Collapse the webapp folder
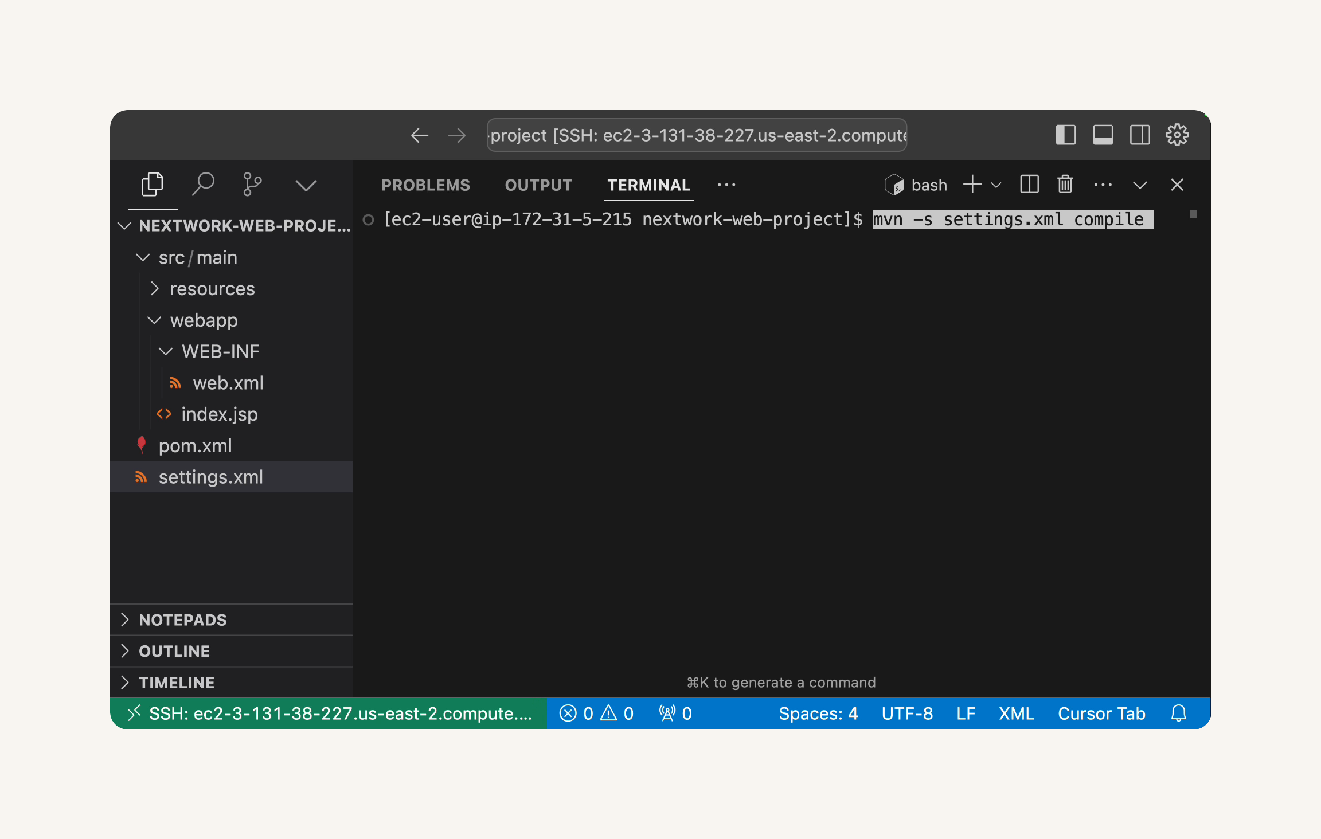Image resolution: width=1321 pixels, height=839 pixels. tap(232, 320)
